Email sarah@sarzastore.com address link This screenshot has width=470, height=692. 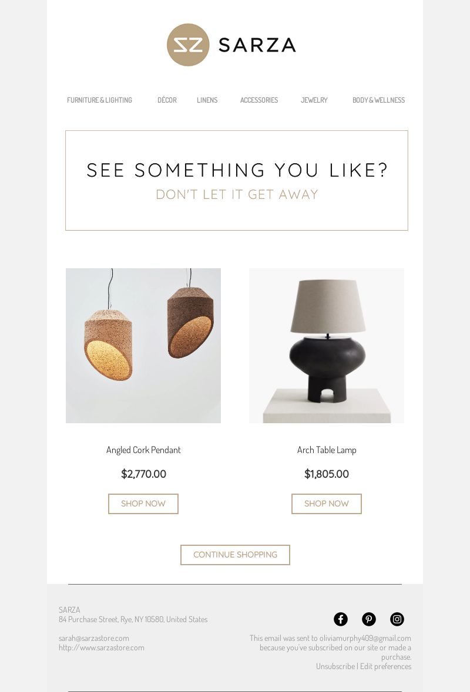[93, 638]
